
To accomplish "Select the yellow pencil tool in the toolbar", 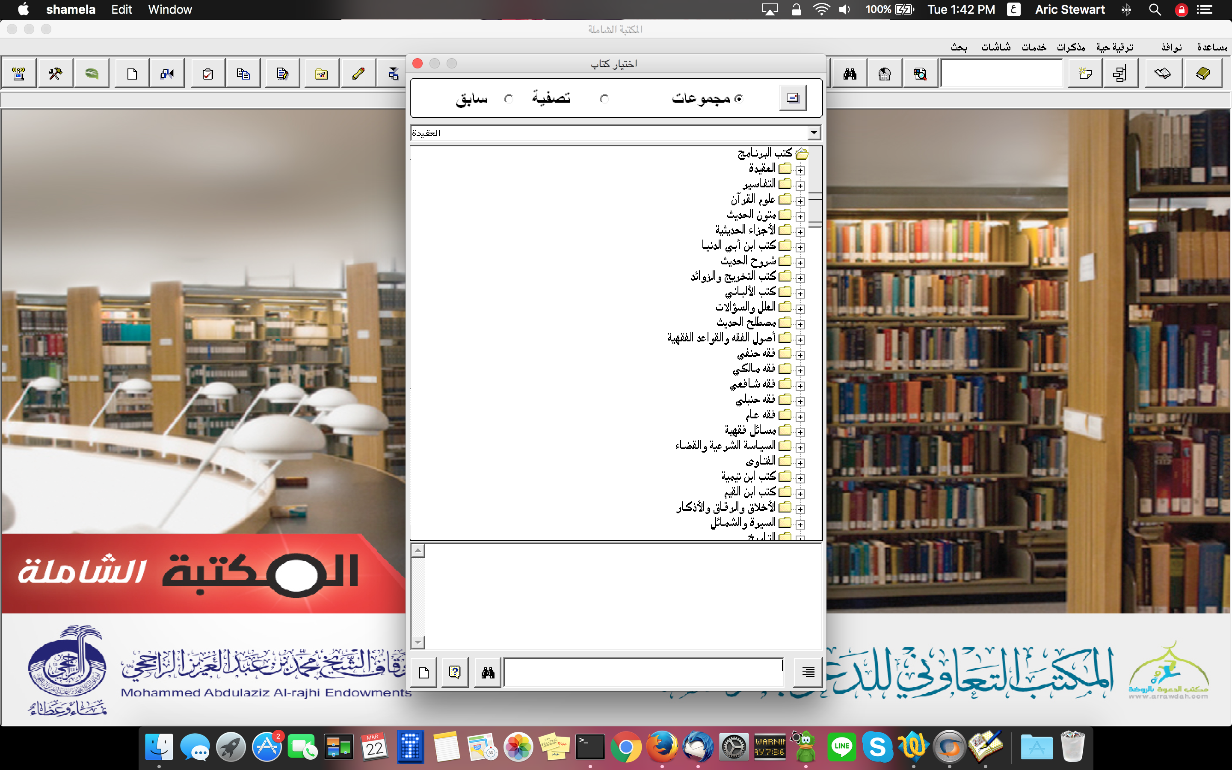I will coord(358,73).
